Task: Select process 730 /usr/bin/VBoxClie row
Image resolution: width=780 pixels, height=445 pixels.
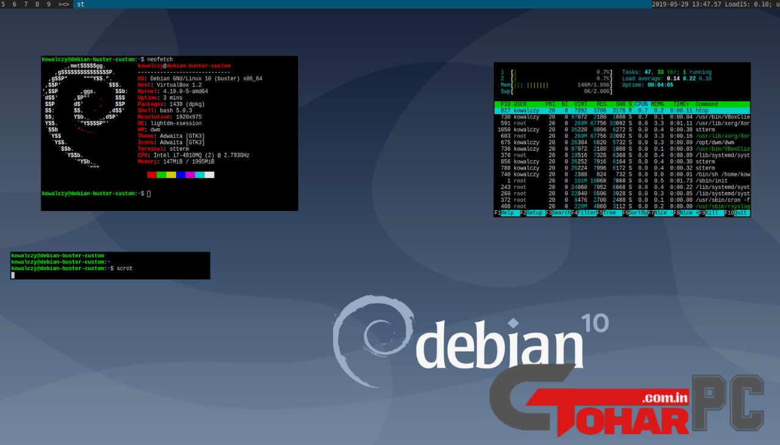Action: 622,117
